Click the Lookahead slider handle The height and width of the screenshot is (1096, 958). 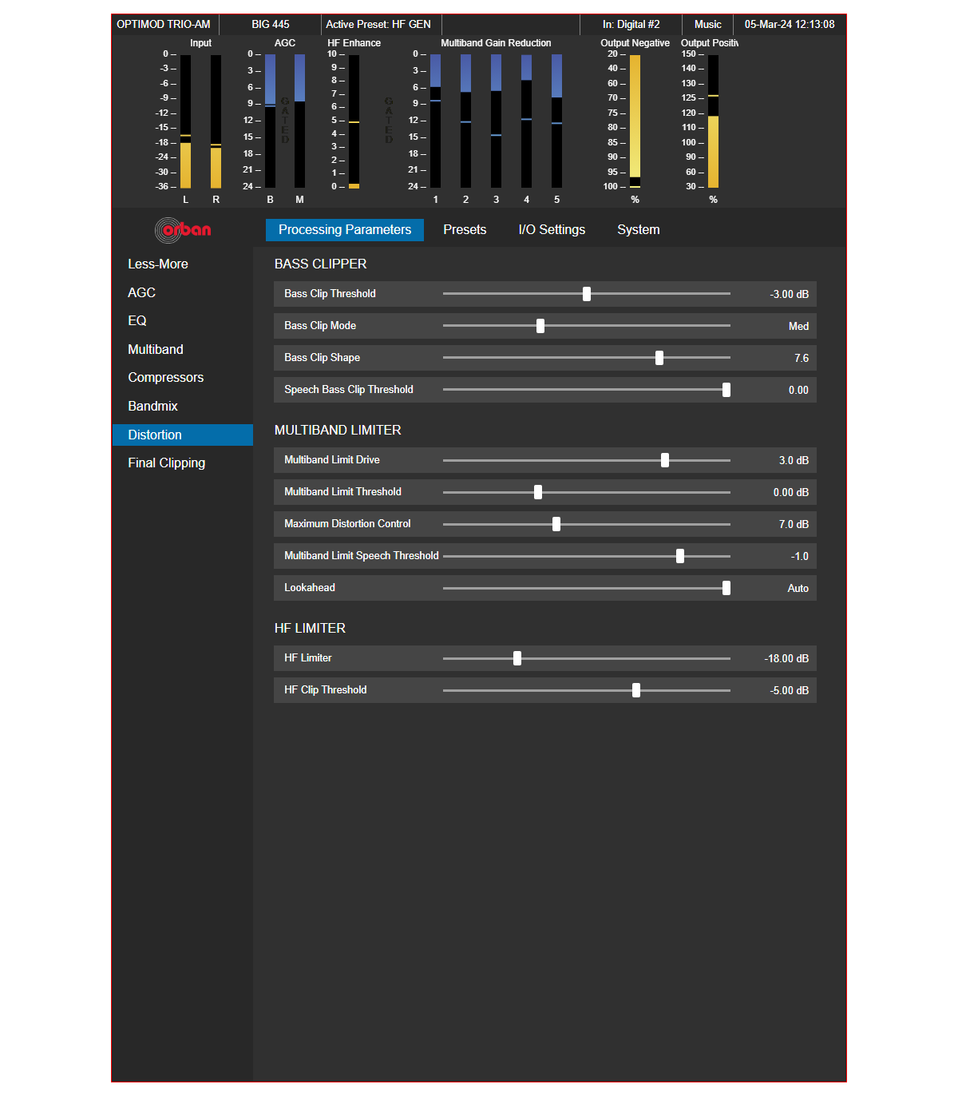pos(726,588)
